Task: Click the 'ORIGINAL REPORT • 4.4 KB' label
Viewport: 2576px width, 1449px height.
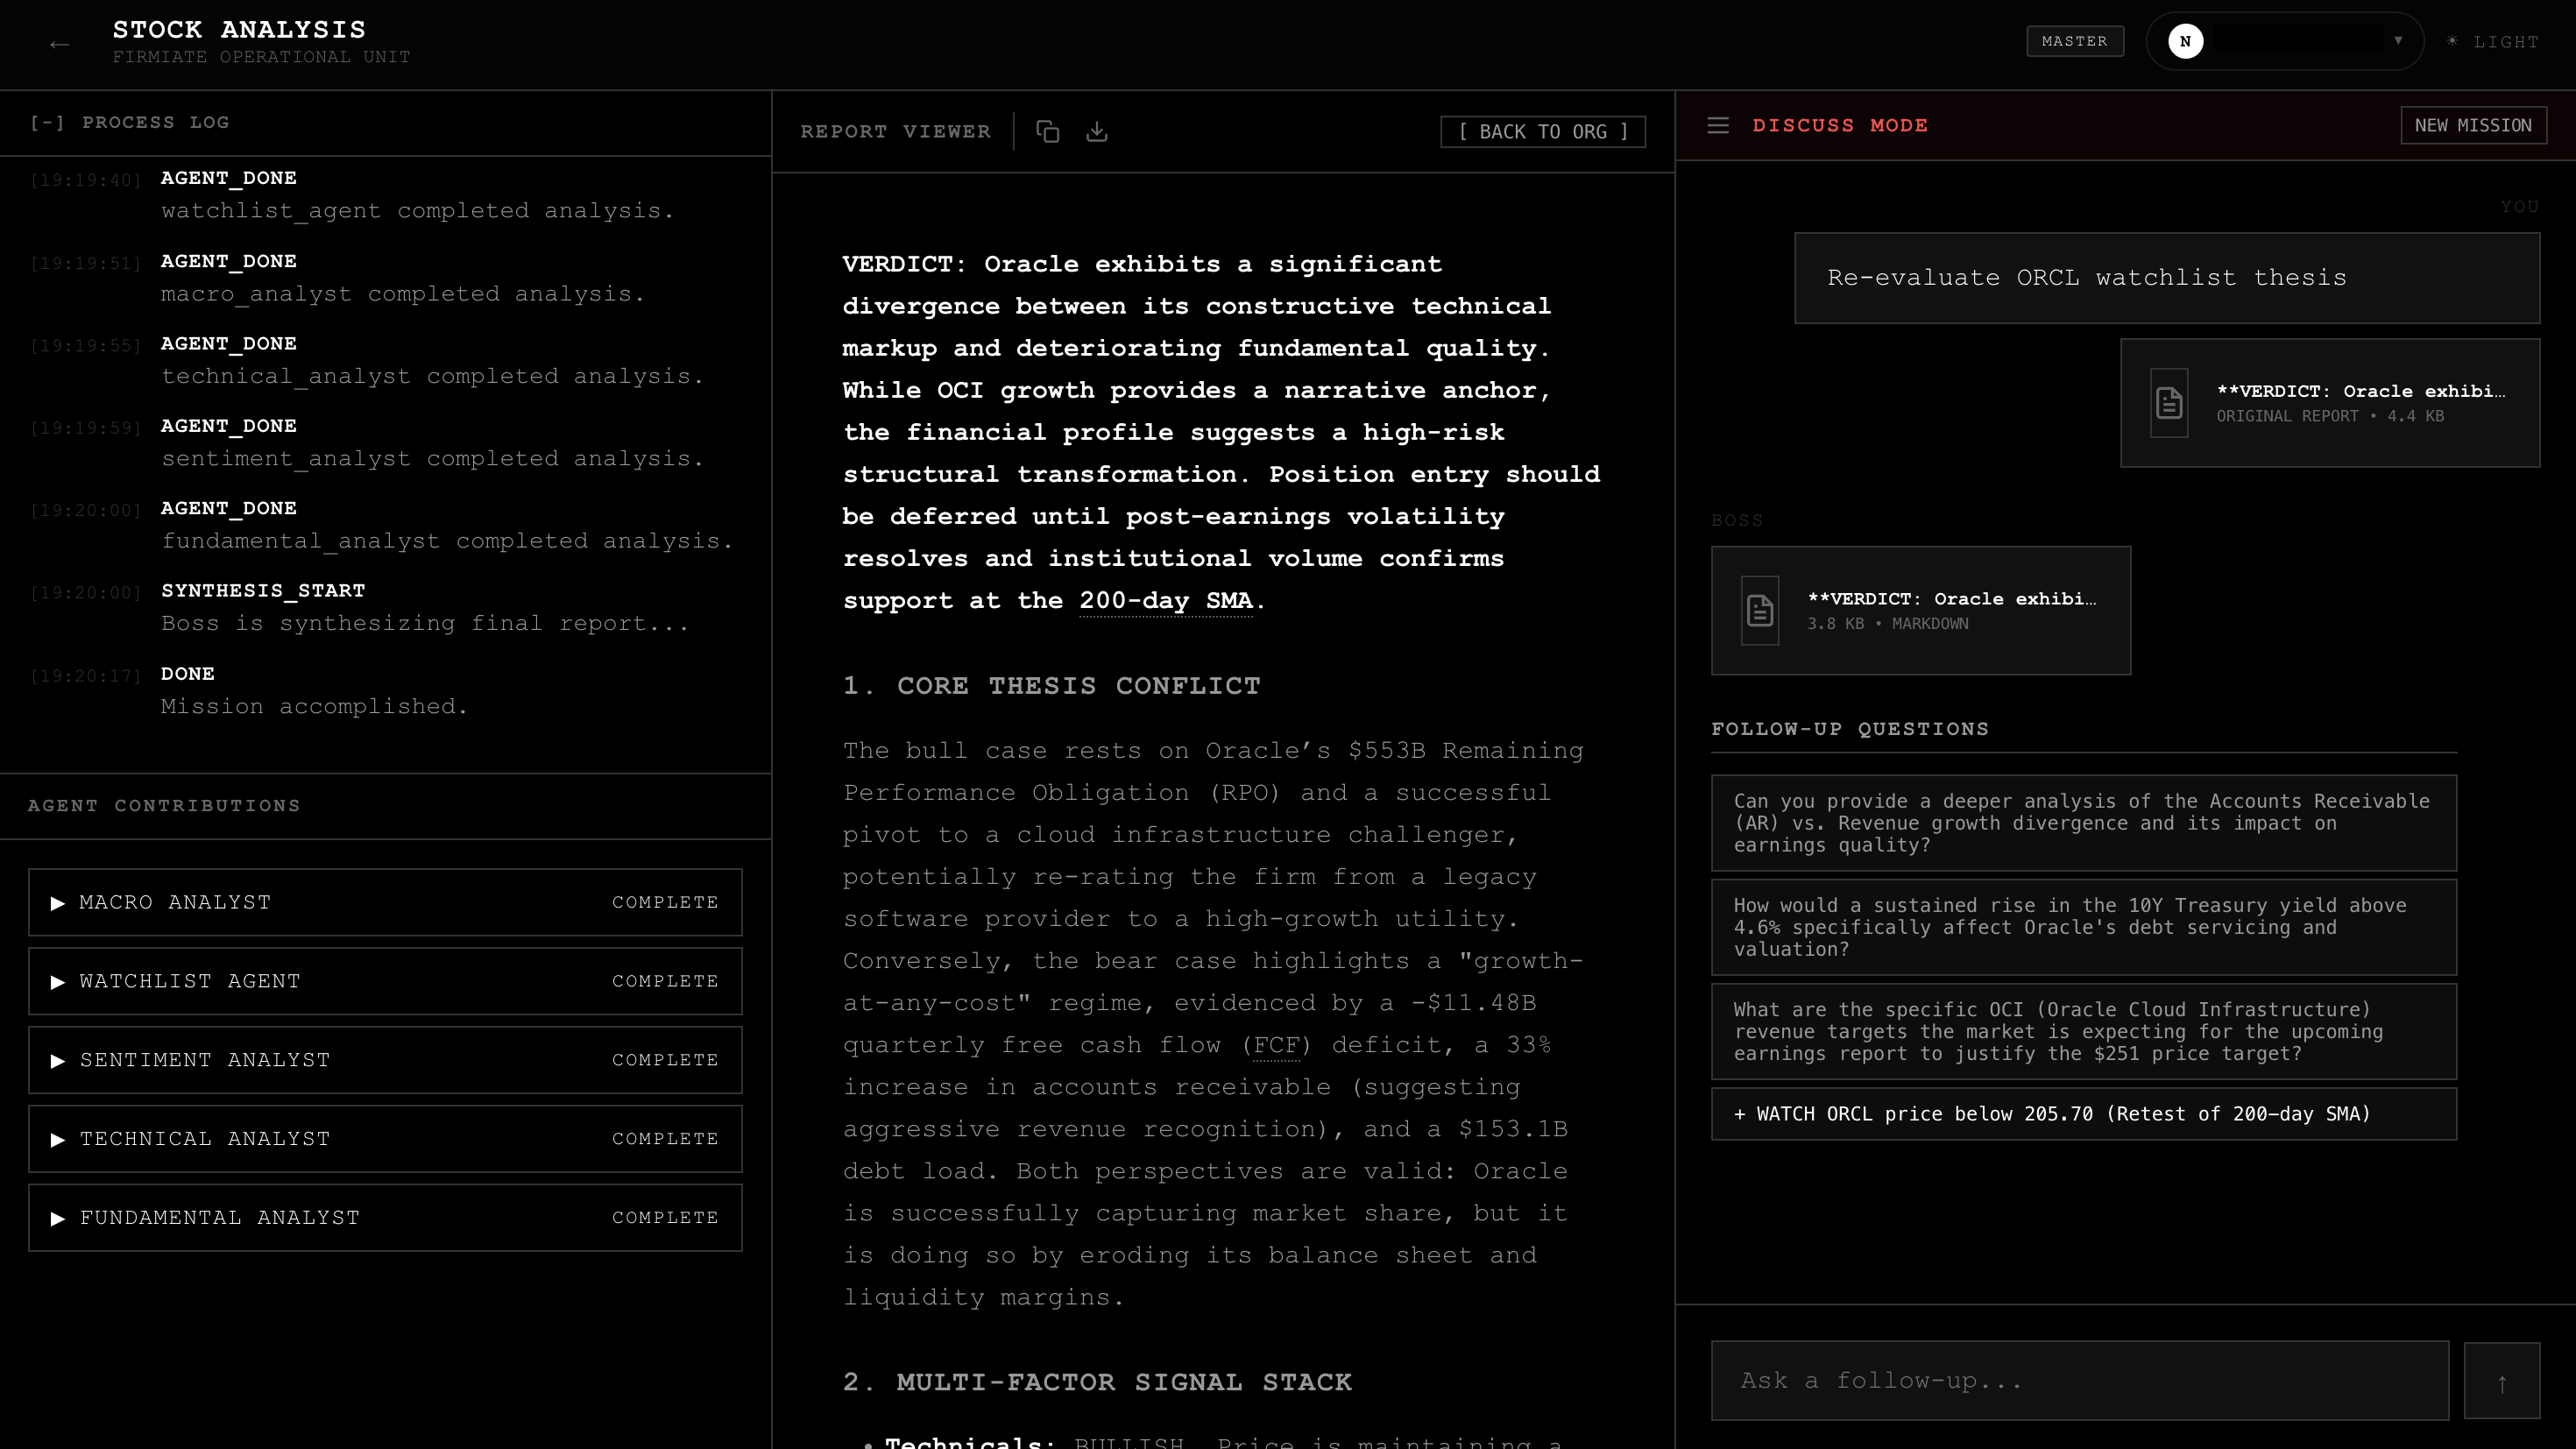Action: pyautogui.click(x=2330, y=416)
